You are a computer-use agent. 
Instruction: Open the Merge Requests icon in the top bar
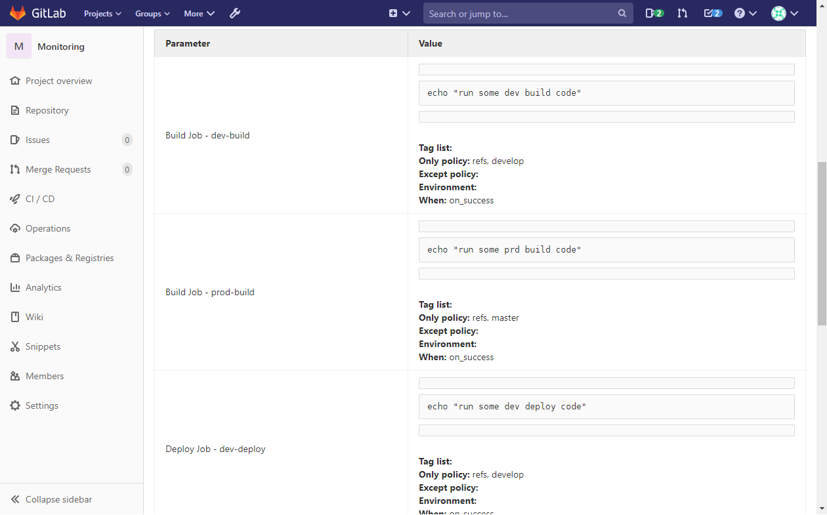coord(682,12)
